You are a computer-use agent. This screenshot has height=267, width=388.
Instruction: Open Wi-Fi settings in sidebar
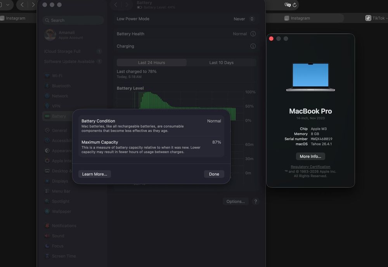tap(73, 76)
